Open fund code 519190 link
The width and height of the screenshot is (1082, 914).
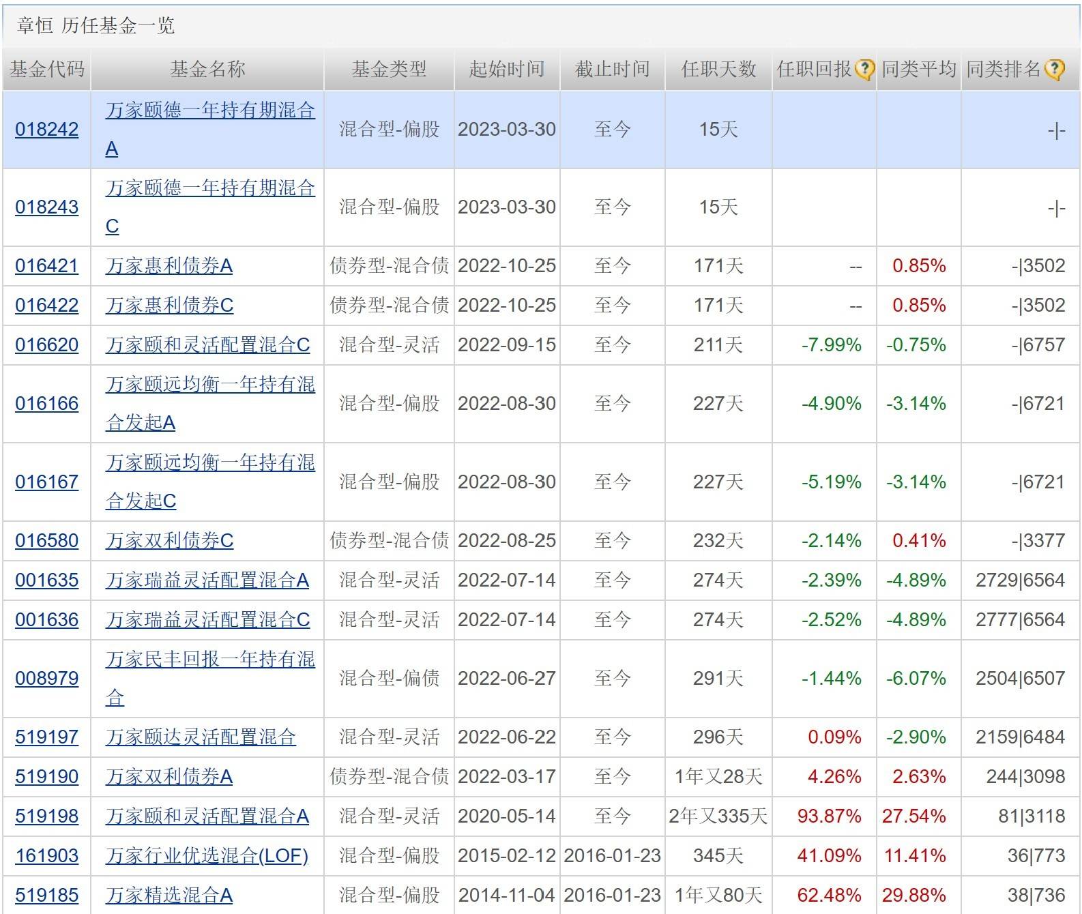point(46,777)
